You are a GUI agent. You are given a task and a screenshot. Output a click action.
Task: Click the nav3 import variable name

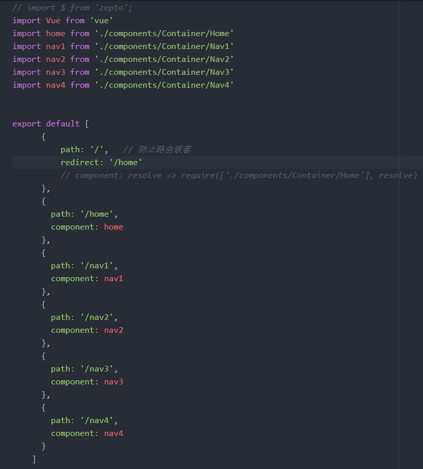pyautogui.click(x=55, y=72)
